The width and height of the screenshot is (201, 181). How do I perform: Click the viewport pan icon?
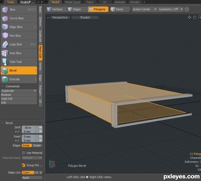tap(190, 17)
